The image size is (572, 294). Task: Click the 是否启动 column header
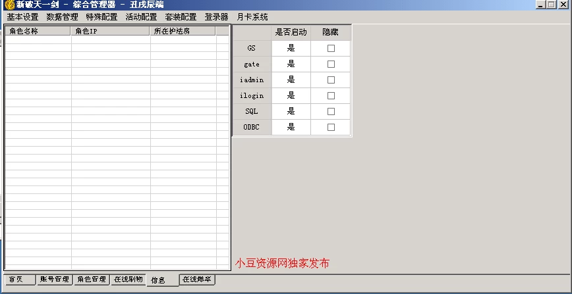tap(291, 32)
